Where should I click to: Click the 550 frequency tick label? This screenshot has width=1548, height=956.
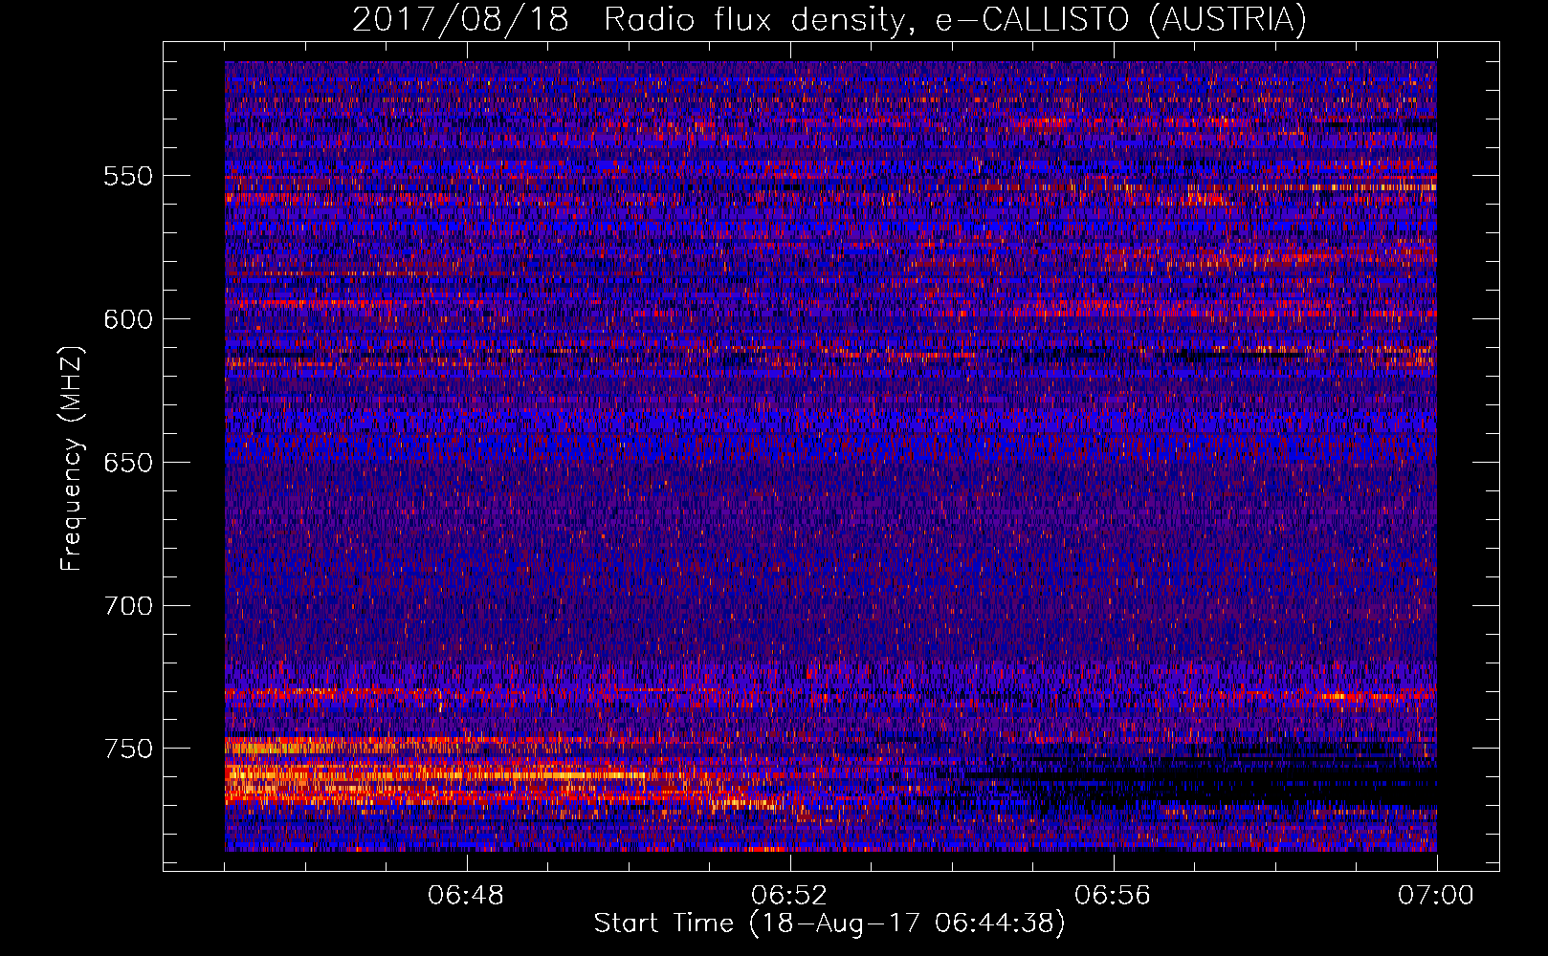tap(128, 176)
